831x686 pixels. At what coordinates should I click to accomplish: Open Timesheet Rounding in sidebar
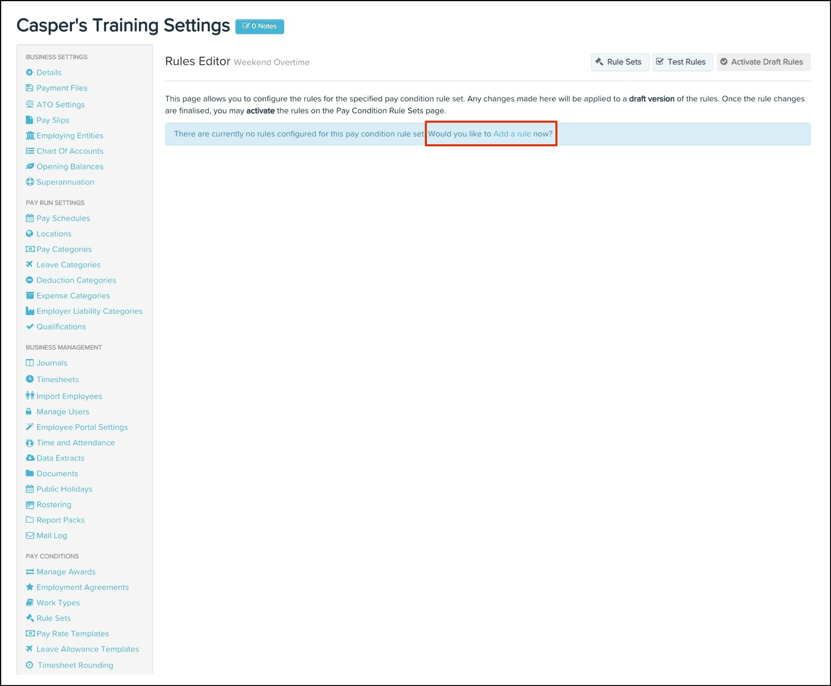[75, 665]
